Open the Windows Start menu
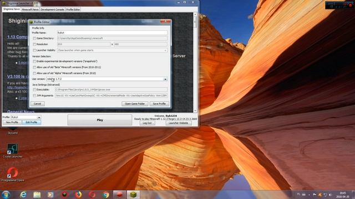The width and height of the screenshot is (355, 199). pyautogui.click(x=6, y=195)
